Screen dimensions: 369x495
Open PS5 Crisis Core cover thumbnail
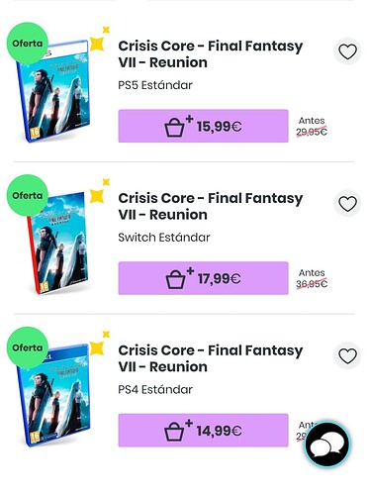coord(53,91)
